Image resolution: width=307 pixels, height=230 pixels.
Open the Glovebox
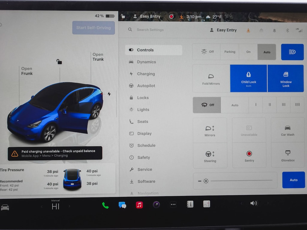click(288, 156)
